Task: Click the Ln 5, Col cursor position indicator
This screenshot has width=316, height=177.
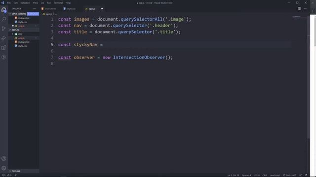Action: (233, 175)
